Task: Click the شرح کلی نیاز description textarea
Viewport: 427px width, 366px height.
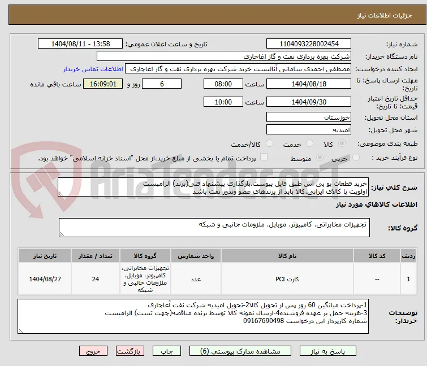Action: click(213, 187)
